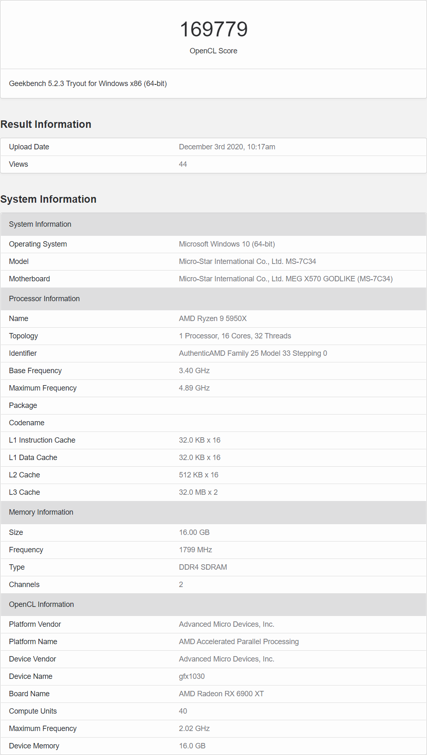Click the Platform Vendor value Advanced Micro Devices
The width and height of the screenshot is (427, 755).
click(x=226, y=624)
